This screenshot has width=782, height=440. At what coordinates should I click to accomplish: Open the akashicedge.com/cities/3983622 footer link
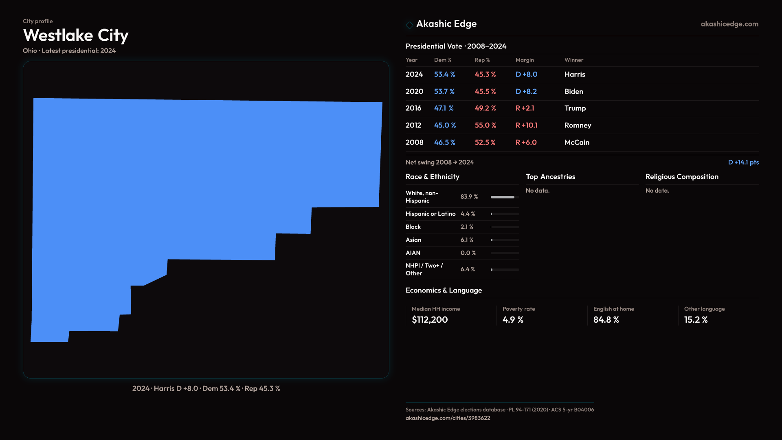pyautogui.click(x=448, y=418)
